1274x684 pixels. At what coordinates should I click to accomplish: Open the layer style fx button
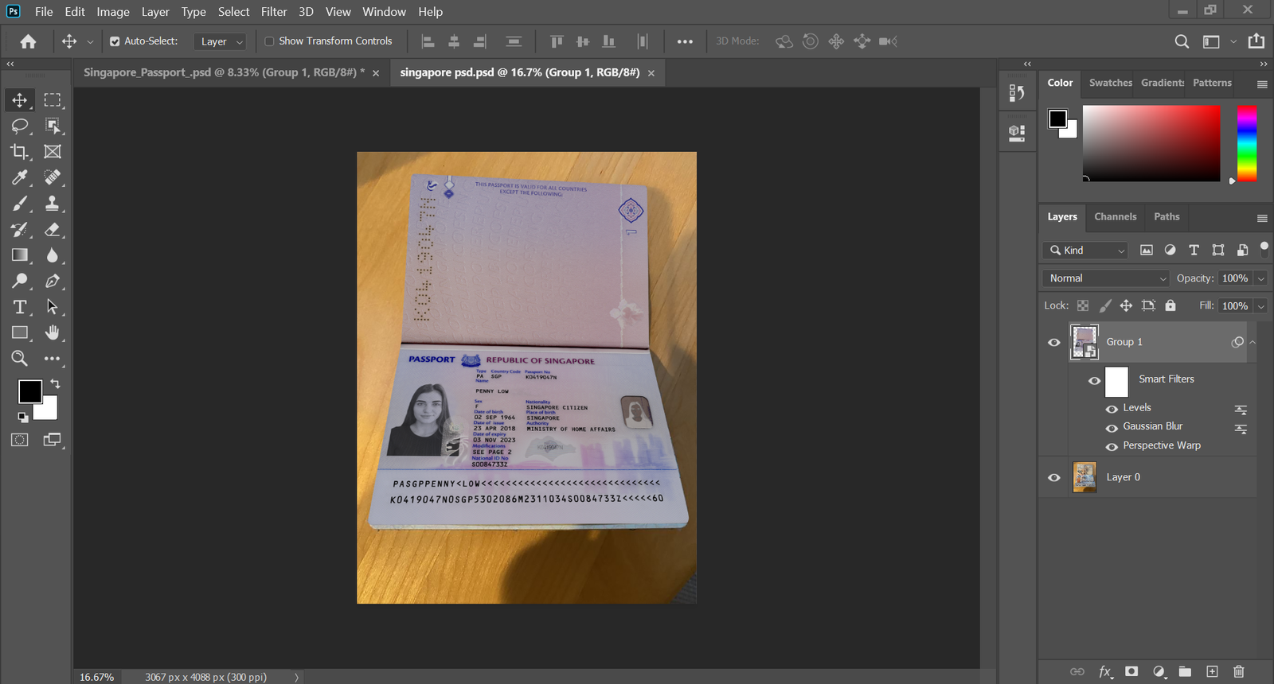1105,671
